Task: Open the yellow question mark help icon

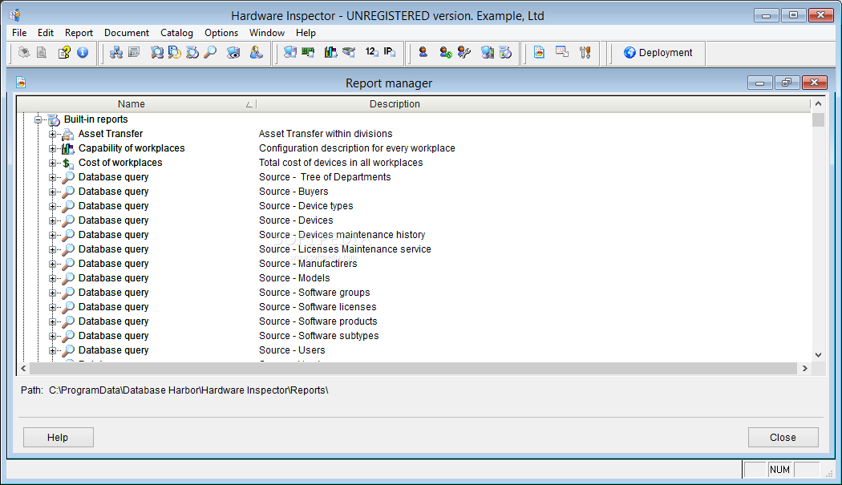Action: (64, 52)
